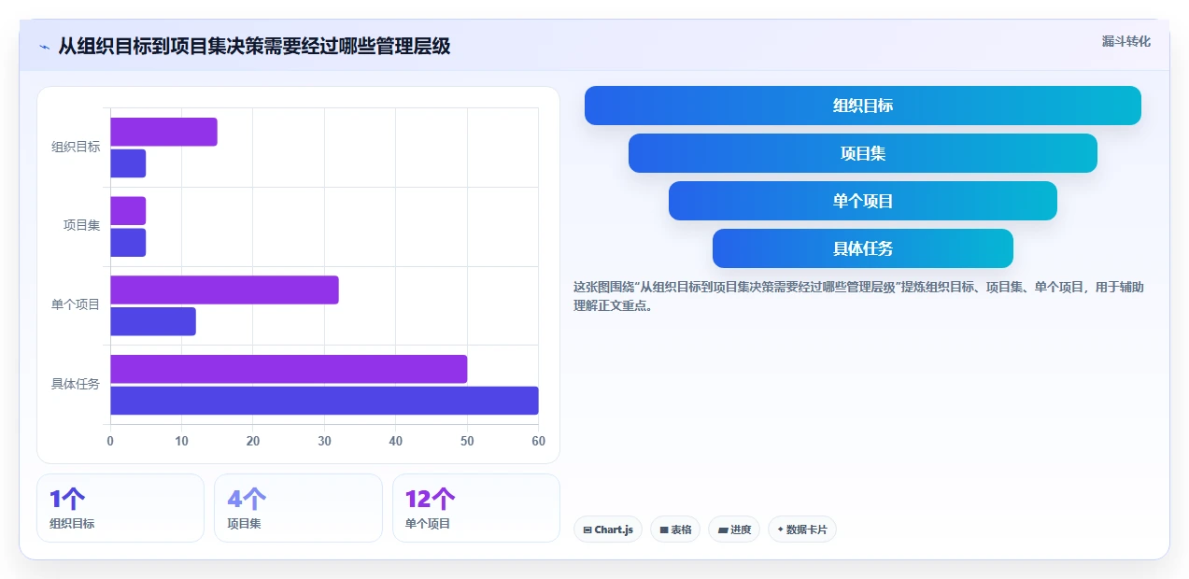The width and height of the screenshot is (1189, 579).
Task: Select the 组织目标 funnel stage
Action: [x=863, y=106]
